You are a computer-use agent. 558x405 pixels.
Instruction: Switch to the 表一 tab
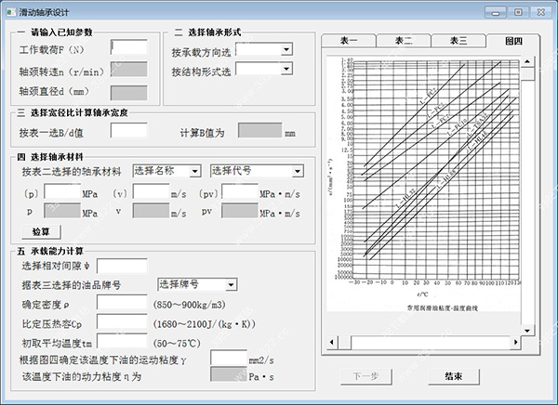coord(349,41)
